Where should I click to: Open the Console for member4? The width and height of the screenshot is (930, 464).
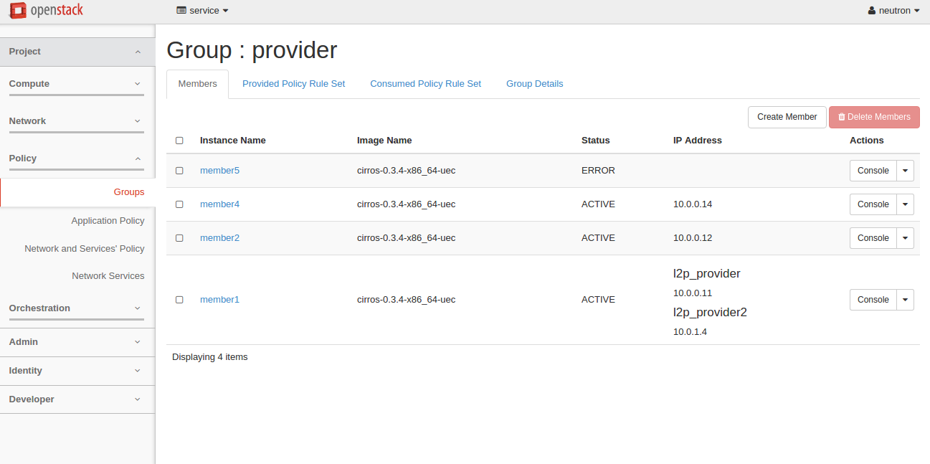pos(873,204)
